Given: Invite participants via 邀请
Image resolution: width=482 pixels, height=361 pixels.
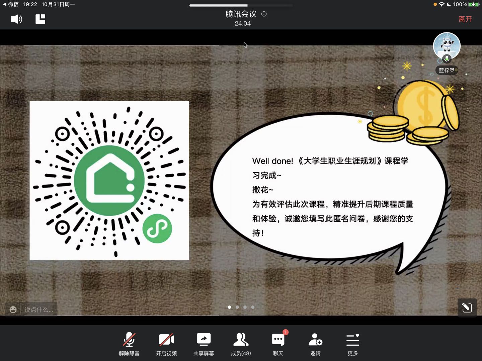Looking at the screenshot, I should click(315, 344).
